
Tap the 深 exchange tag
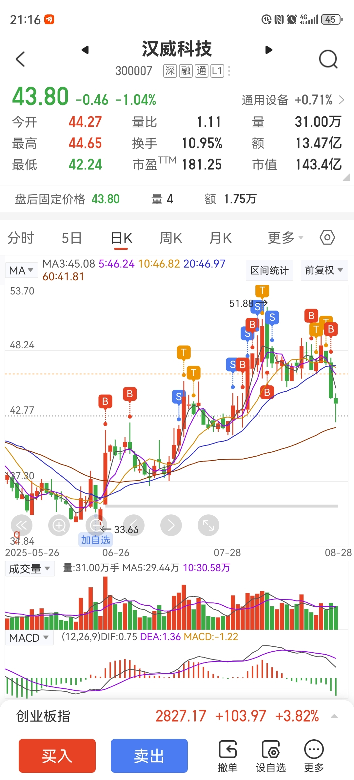tap(170, 71)
